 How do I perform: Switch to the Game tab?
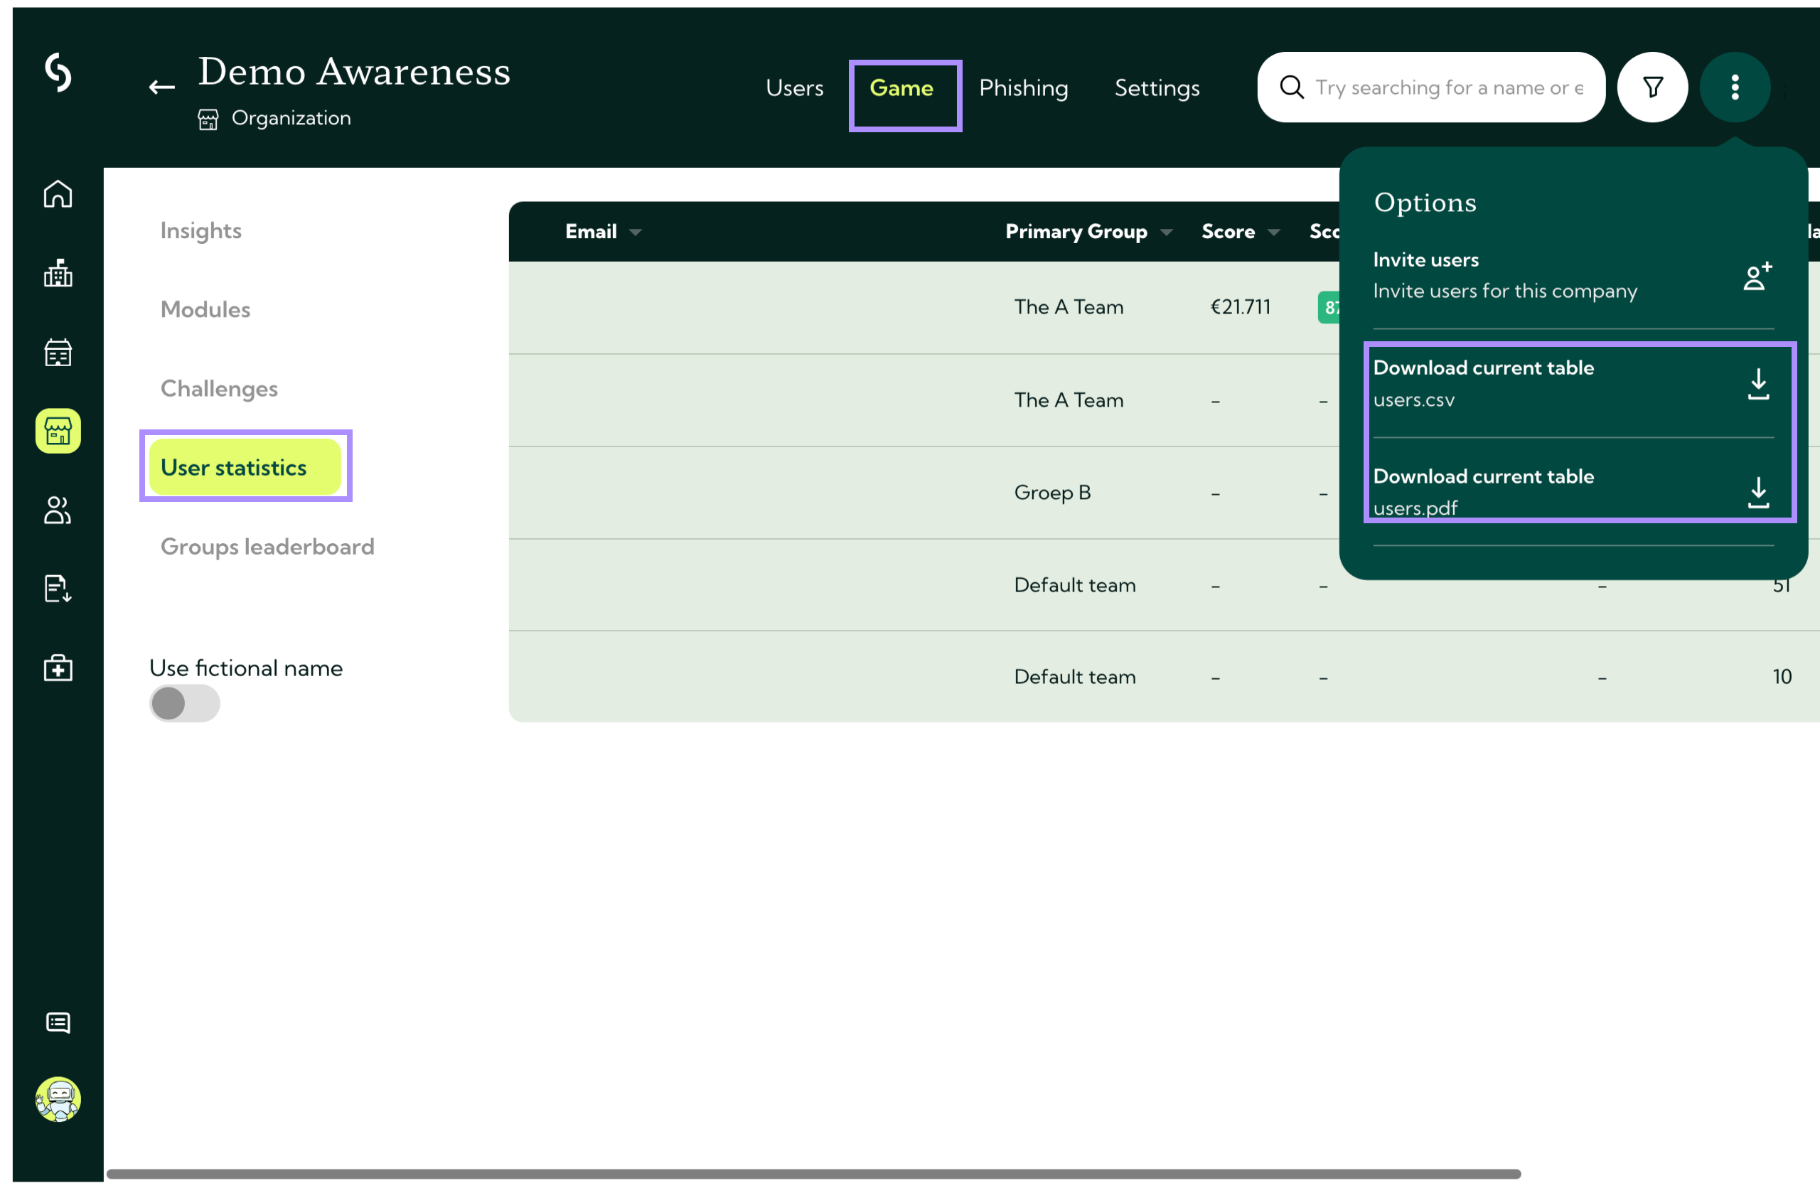pyautogui.click(x=901, y=88)
